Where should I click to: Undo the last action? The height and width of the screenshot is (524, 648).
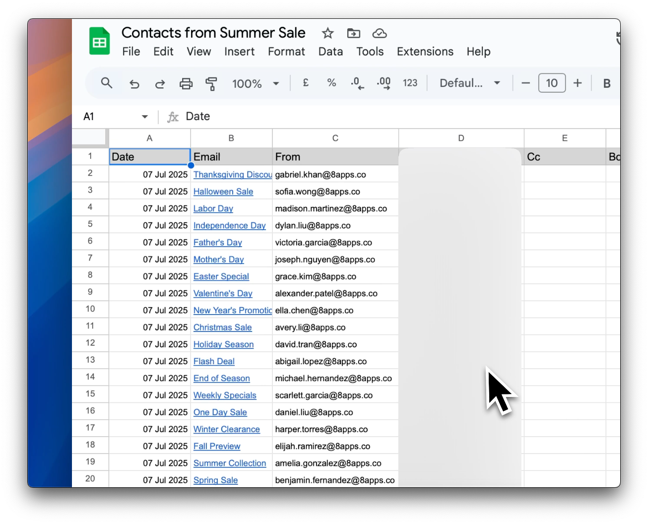click(x=134, y=83)
